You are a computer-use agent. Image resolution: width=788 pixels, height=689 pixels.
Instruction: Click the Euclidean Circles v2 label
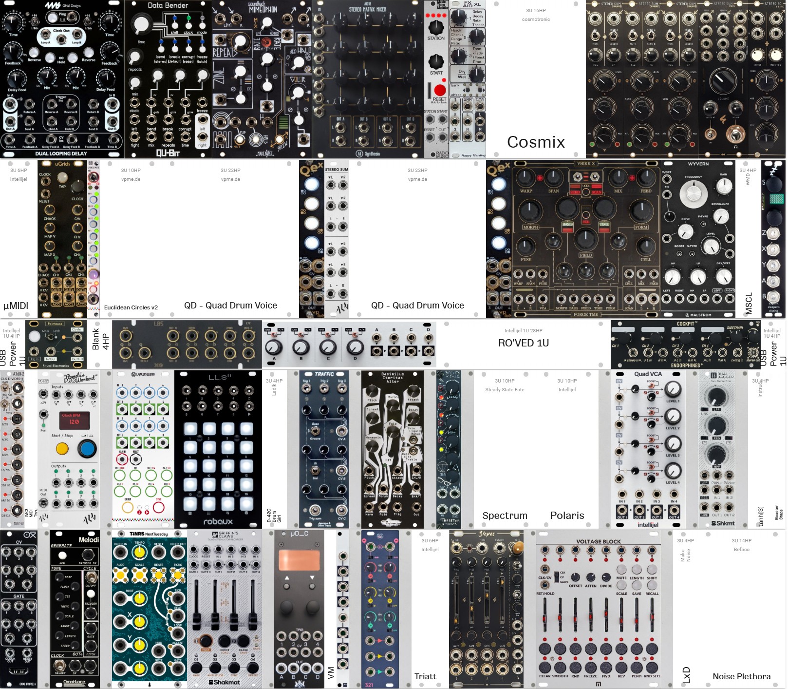(131, 307)
